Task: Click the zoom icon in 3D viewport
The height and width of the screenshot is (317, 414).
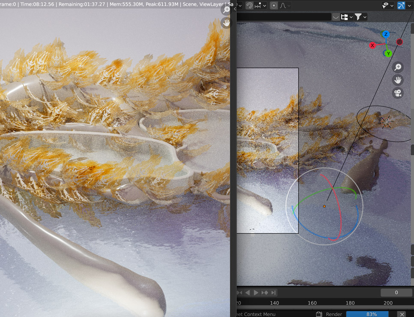Action: [398, 67]
